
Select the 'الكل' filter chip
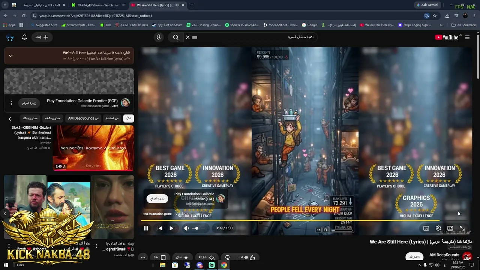pyautogui.click(x=129, y=118)
